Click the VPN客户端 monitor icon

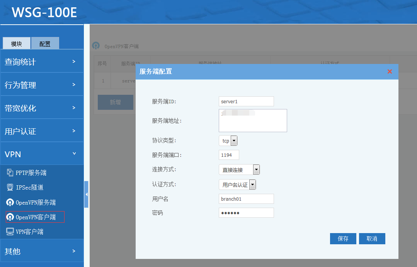click(10, 232)
